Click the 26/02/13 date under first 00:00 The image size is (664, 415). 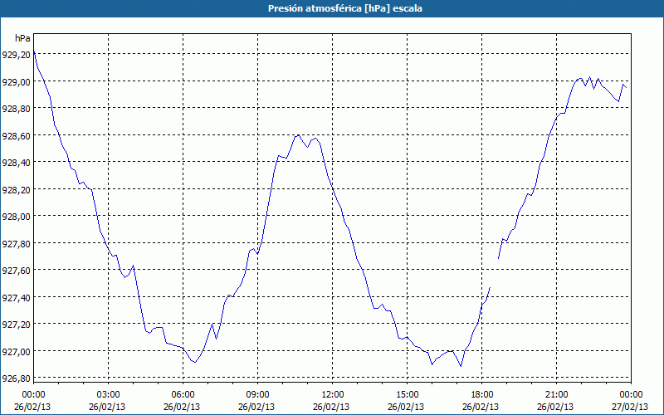(x=32, y=407)
